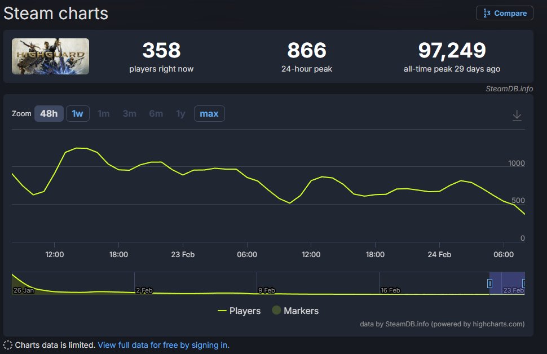Switch chart zoom to 1w
547x354 pixels.
pos(77,114)
